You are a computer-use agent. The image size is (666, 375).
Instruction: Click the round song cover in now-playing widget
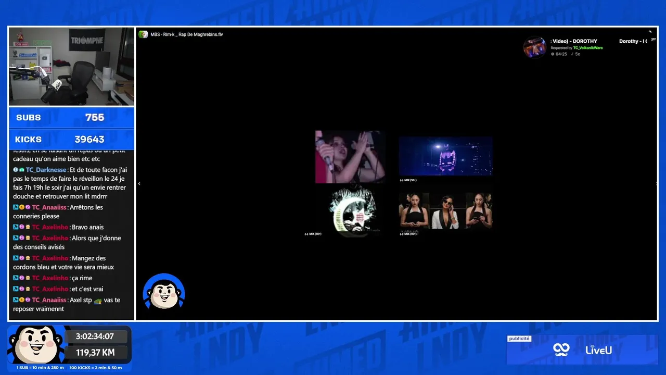click(x=534, y=47)
